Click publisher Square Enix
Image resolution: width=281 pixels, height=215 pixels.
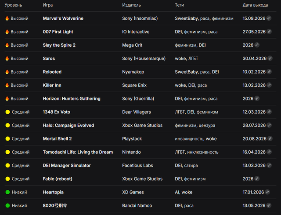point(134,85)
